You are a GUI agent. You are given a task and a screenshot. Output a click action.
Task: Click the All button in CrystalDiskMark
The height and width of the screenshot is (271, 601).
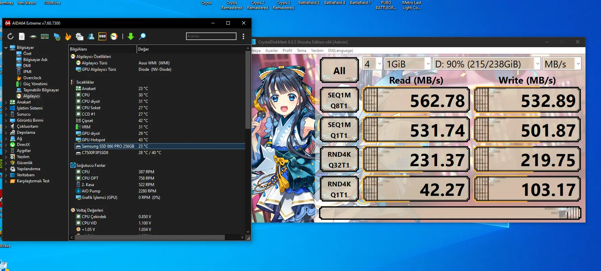[339, 70]
